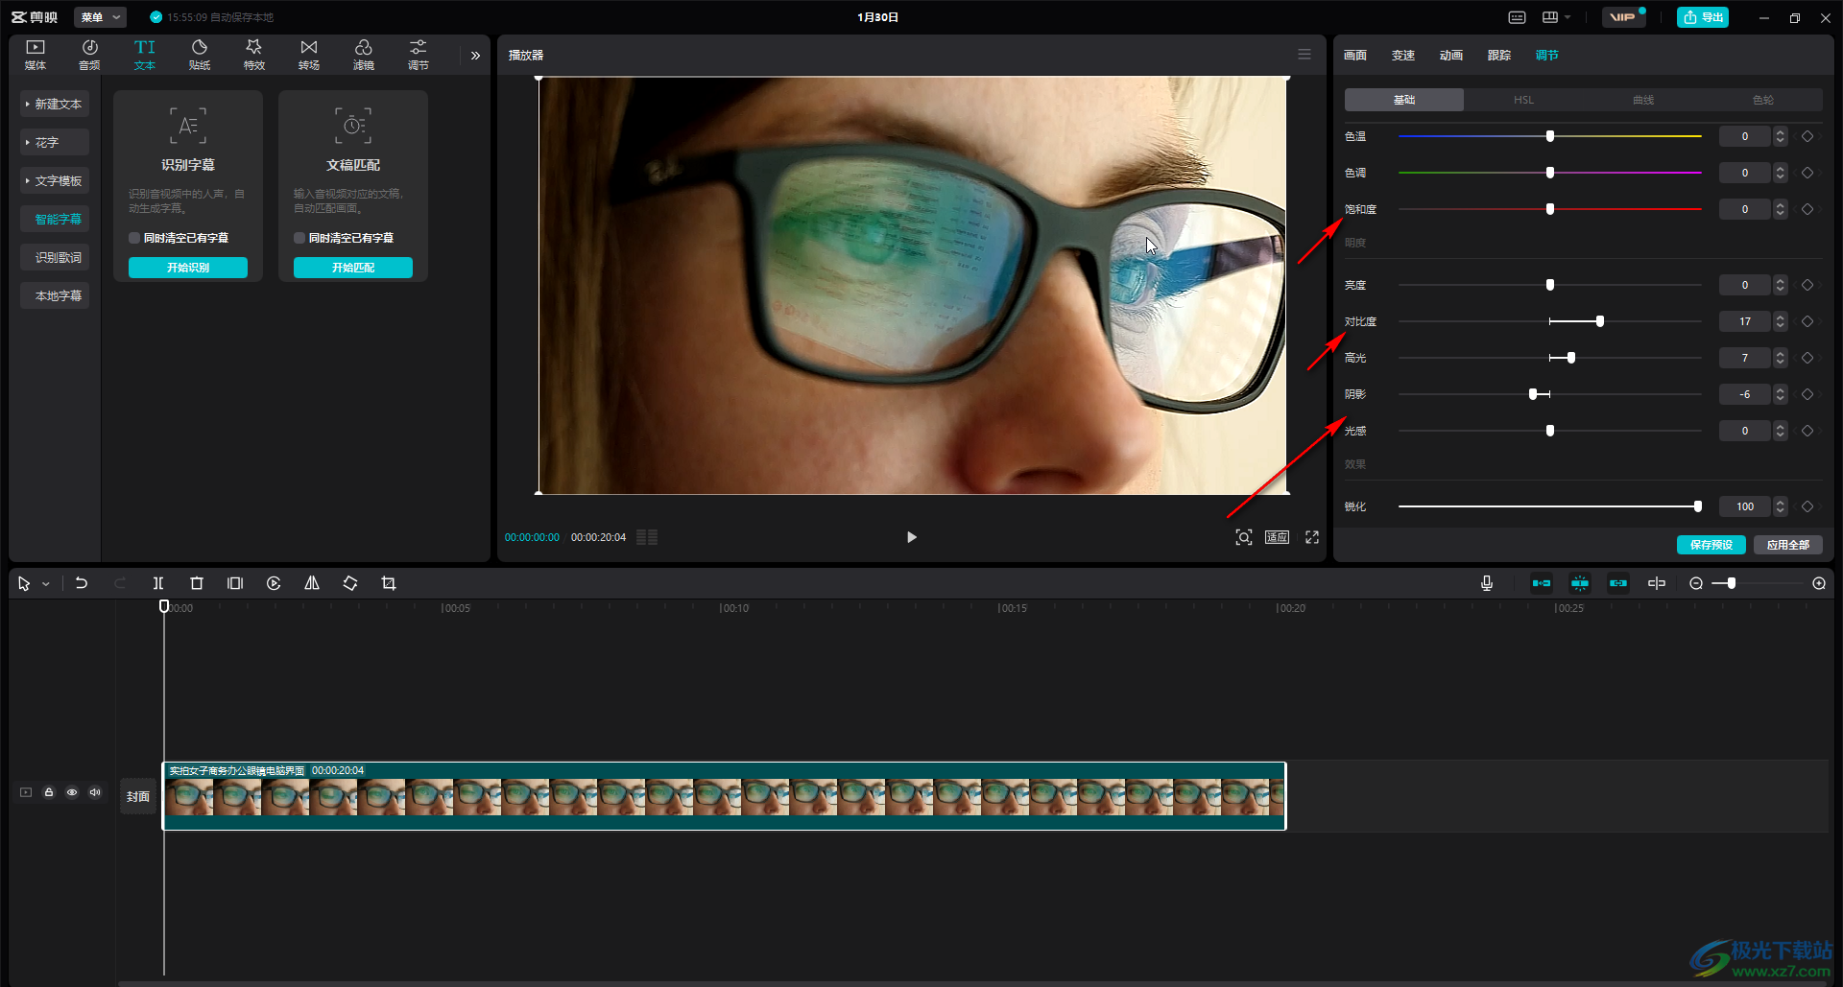This screenshot has height=987, width=1843.
Task: Open the 调节 adjustment panel in top toolbar
Action: 419,55
